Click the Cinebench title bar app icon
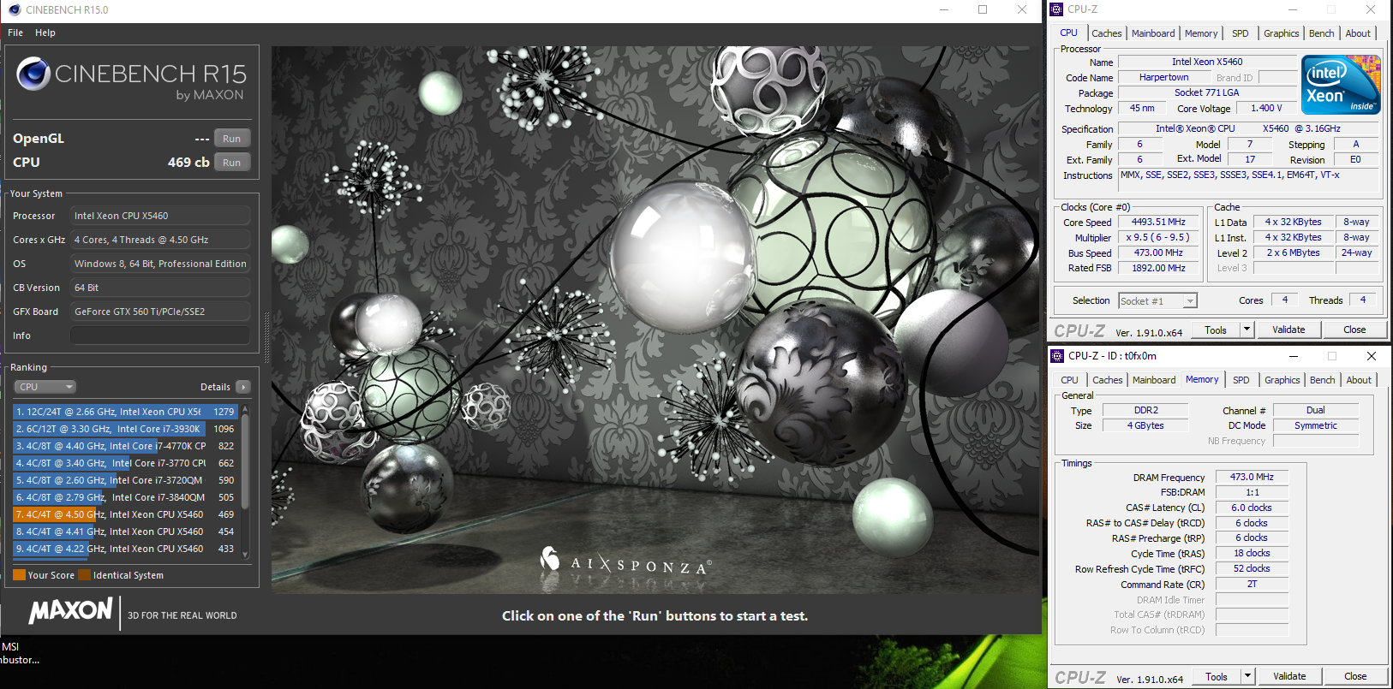 tap(14, 10)
